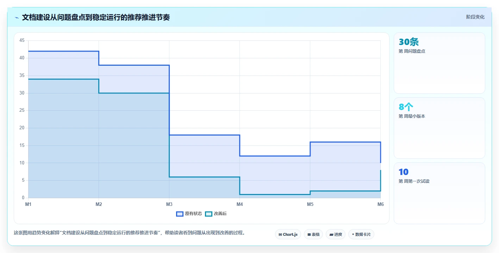This screenshot has width=499, height=253.
Task: Click the M1 x-axis label
Action: pyautogui.click(x=28, y=204)
